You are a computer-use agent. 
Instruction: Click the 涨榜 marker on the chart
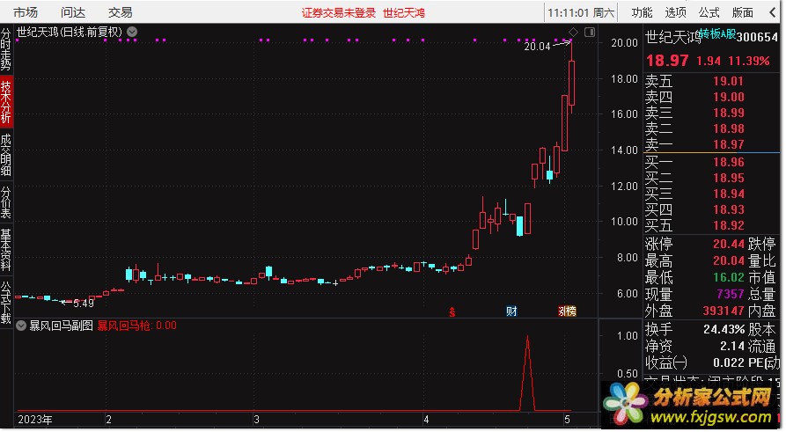tap(567, 311)
